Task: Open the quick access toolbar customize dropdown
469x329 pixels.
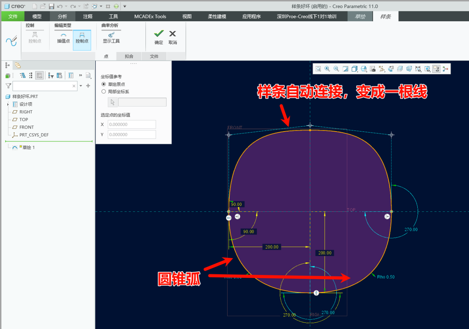Action: (125, 6)
